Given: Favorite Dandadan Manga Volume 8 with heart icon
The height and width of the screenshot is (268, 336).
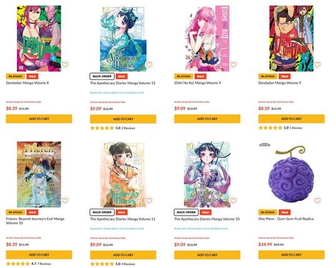Looking at the screenshot, I should [65, 64].
